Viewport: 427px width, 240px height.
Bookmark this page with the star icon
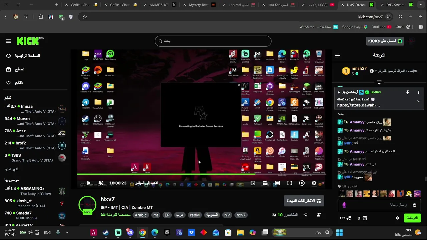point(85,17)
